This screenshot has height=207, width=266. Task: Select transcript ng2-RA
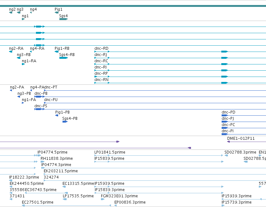(x=16, y=48)
